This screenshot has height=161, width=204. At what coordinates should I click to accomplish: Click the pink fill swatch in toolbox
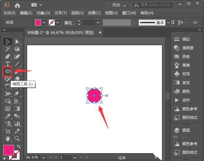pyautogui.click(x=8, y=150)
